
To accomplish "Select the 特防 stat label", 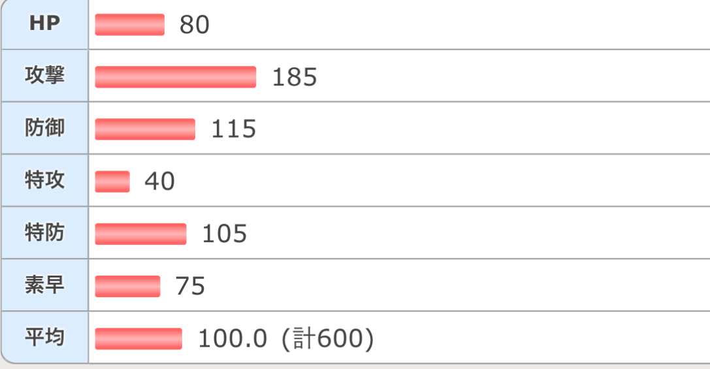I will 44,233.
